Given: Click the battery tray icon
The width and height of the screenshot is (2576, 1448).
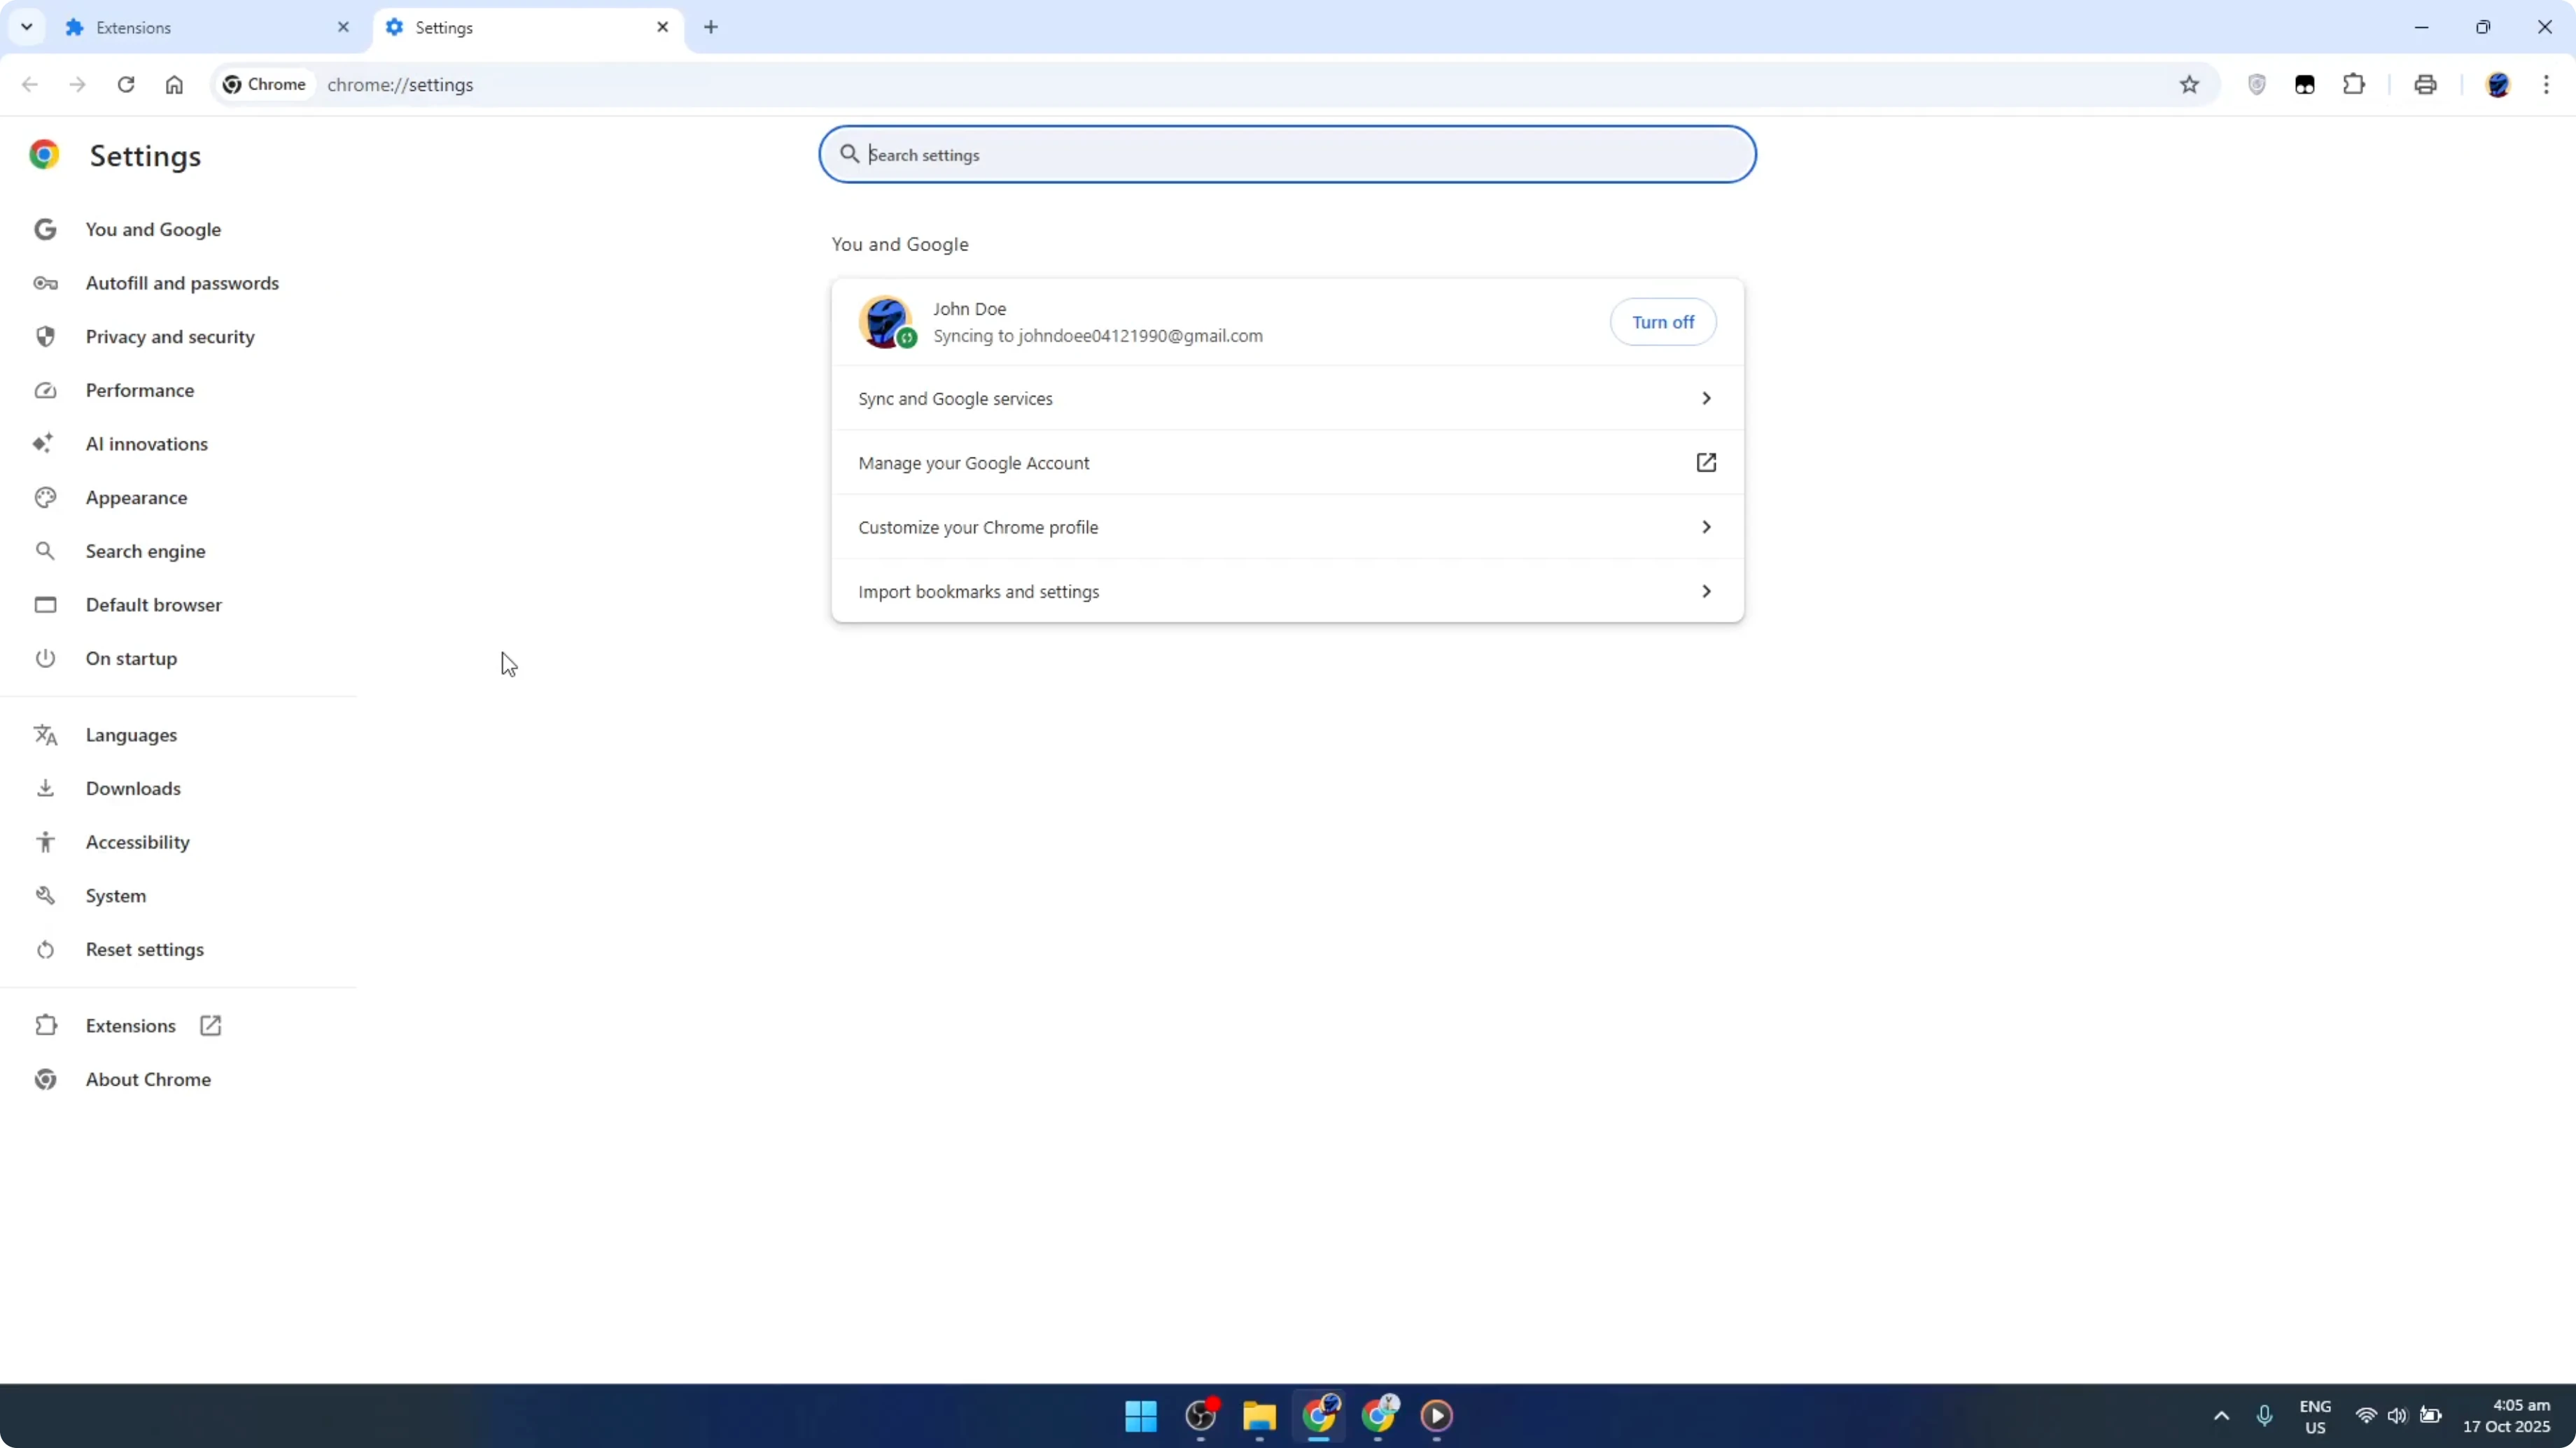Looking at the screenshot, I should click(x=2430, y=1416).
